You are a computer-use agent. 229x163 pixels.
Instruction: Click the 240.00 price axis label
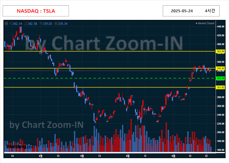point(221,115)
